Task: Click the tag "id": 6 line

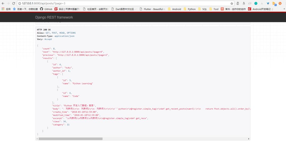Action: pos(67,93)
